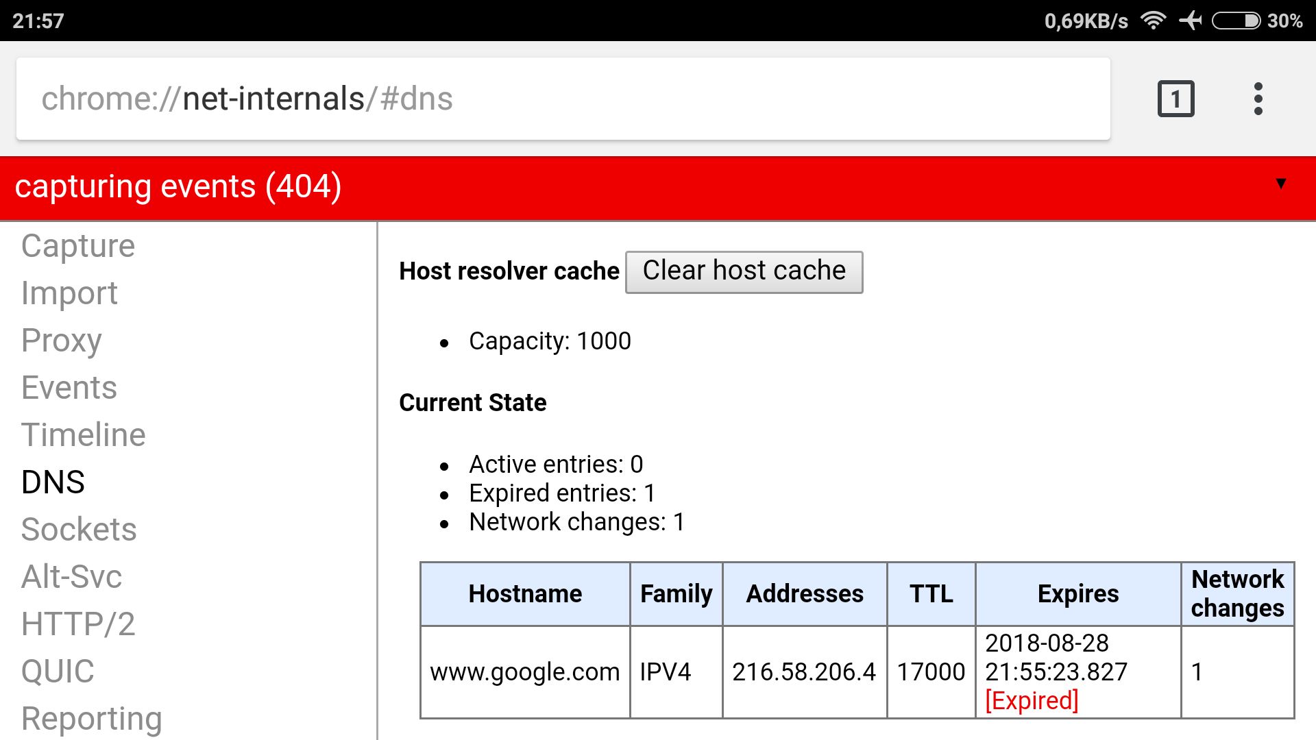Image resolution: width=1316 pixels, height=740 pixels.
Task: Tap the 0,69KB/s network speed indicator
Action: [x=1086, y=21]
